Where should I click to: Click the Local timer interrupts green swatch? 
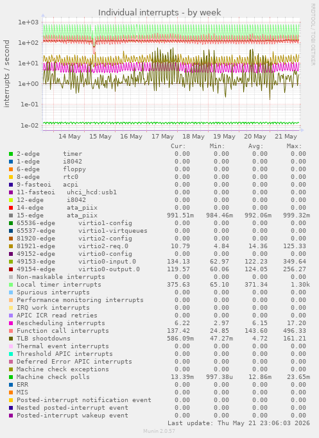tap(11, 285)
